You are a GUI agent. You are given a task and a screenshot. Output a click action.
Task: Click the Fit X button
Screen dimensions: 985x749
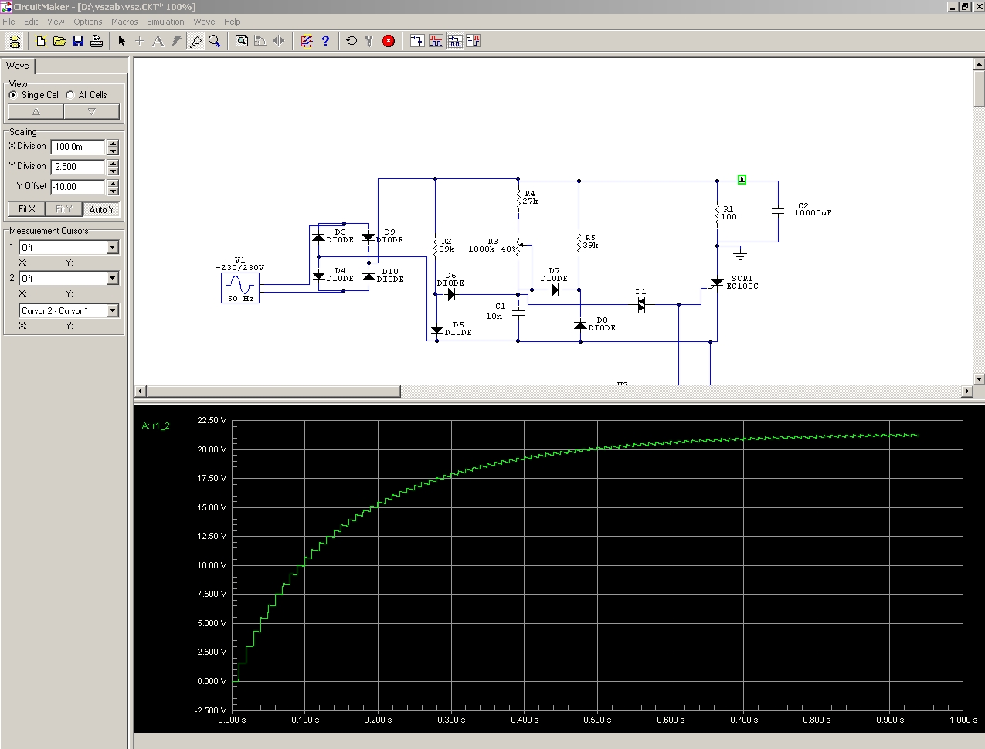pos(27,209)
